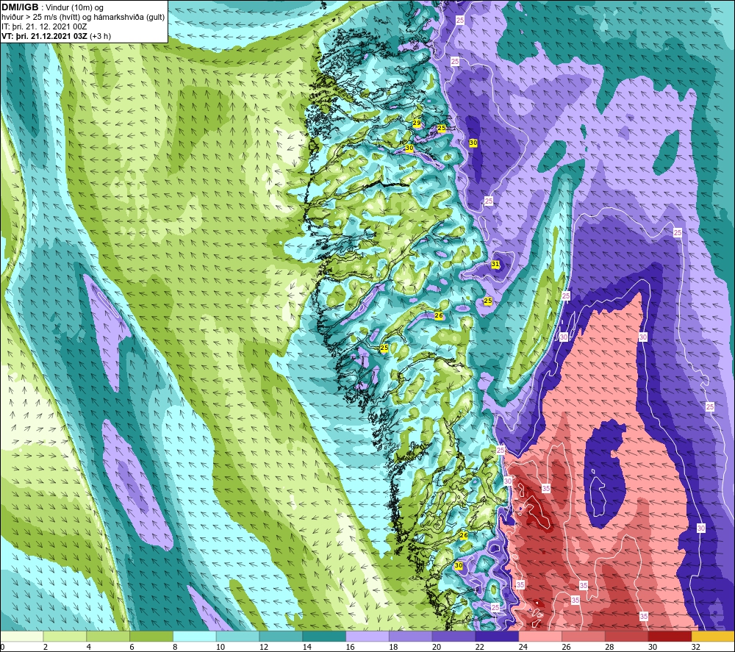Select the salmon 26–28 m/s legend swatch
The height and width of the screenshot is (652, 735).
584,636
